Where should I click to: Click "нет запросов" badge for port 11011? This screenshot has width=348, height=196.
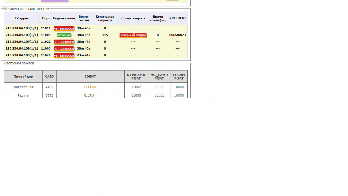pos(64,28)
